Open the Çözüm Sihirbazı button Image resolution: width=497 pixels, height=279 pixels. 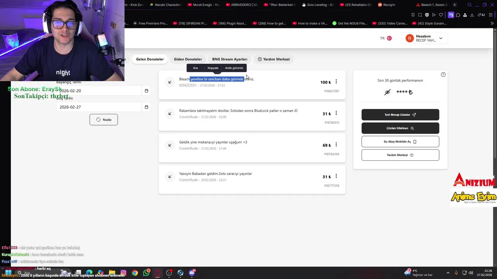tap(400, 128)
